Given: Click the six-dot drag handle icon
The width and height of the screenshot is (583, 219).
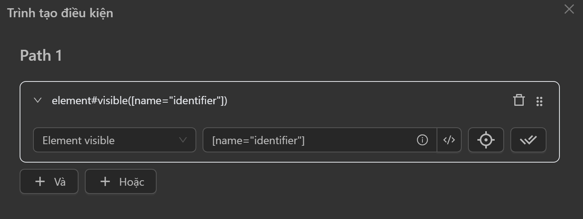Looking at the screenshot, I should tap(539, 101).
